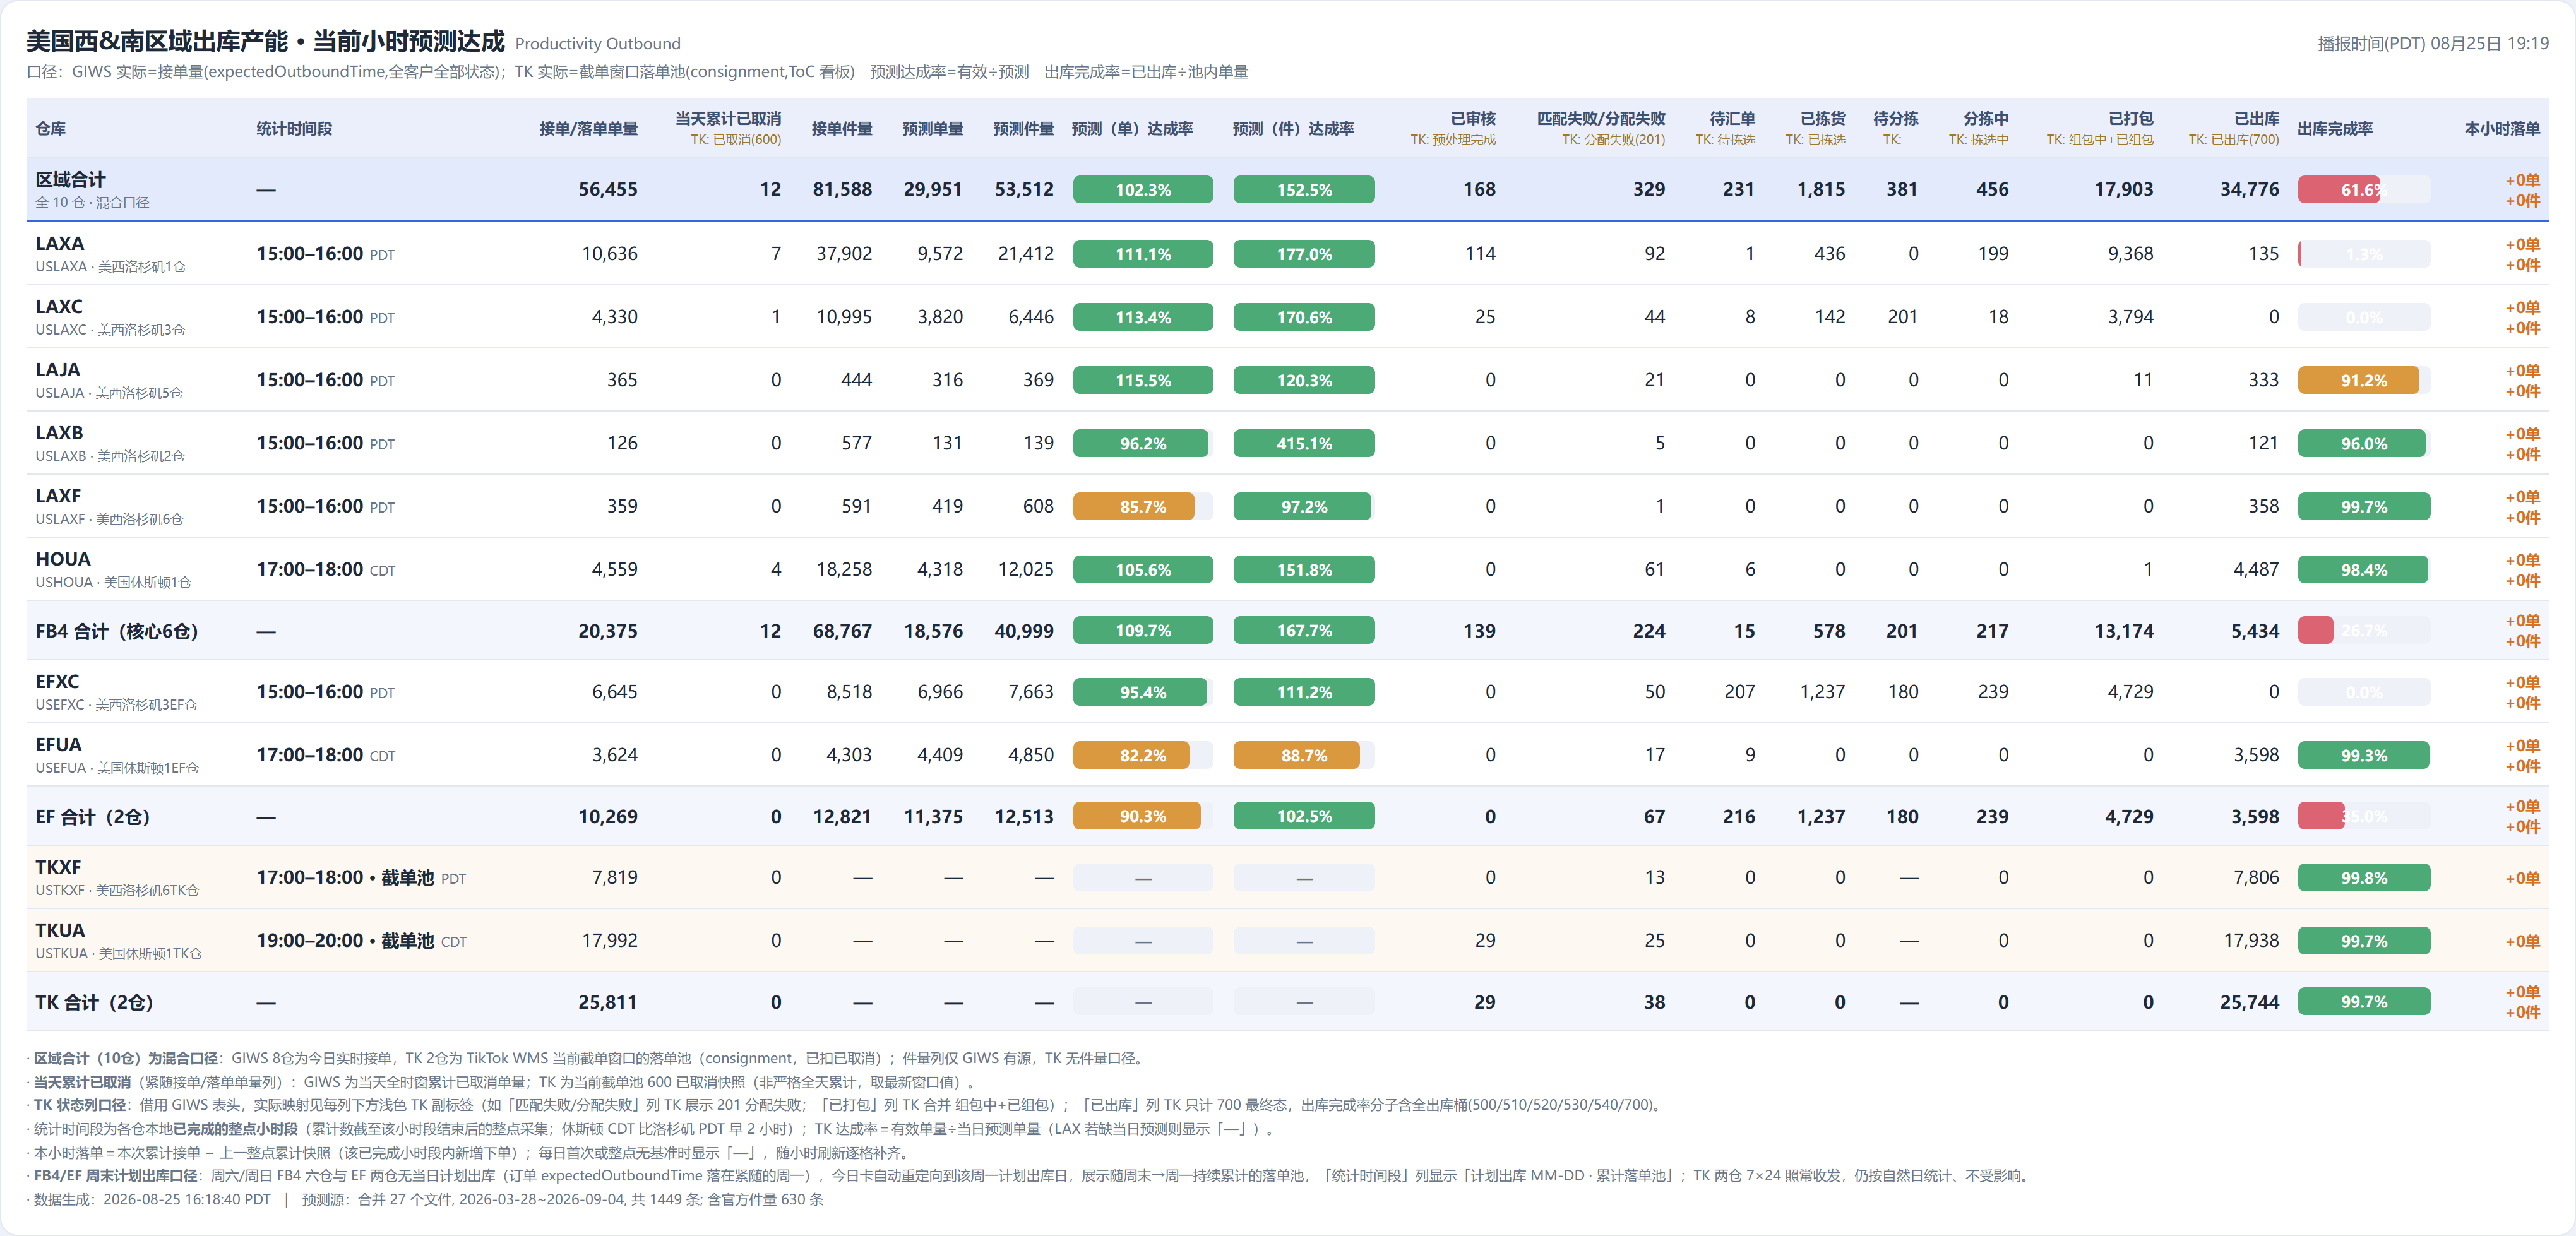Viewport: 2576px width, 1236px height.
Task: Click the region total 已打包 value 17,903
Action: click(x=2123, y=189)
